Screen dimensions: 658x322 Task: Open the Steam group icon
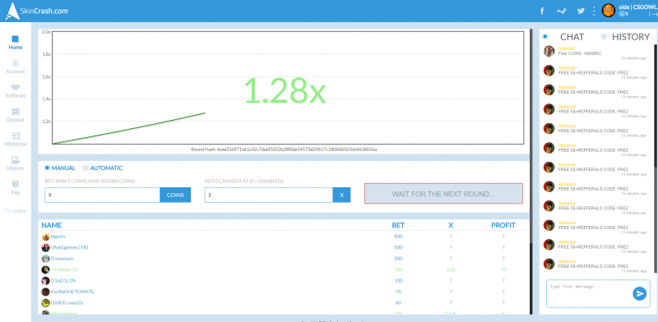click(x=562, y=11)
